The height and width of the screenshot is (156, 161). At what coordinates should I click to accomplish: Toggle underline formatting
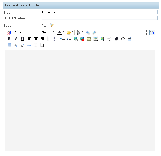click(22, 39)
